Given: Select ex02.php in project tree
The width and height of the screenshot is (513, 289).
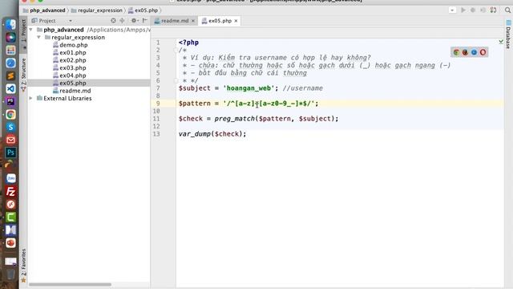Looking at the screenshot, I should point(73,60).
